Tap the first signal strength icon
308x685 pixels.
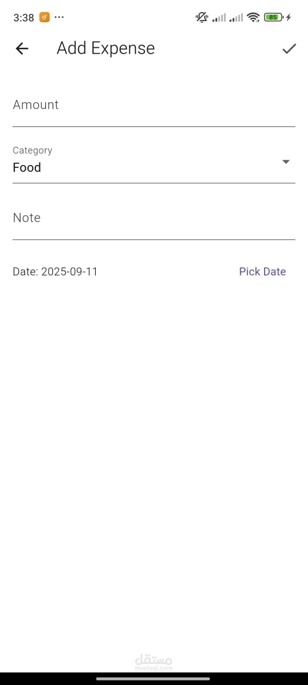[x=219, y=18]
